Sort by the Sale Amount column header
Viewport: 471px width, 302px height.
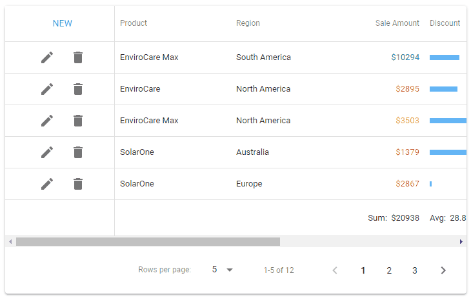coord(397,23)
